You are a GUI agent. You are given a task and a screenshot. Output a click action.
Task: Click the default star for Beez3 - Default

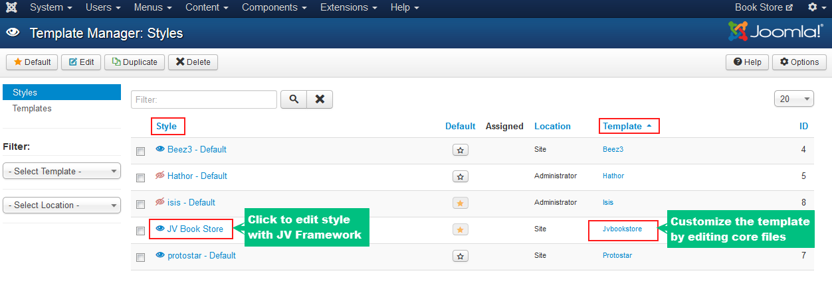pos(461,150)
